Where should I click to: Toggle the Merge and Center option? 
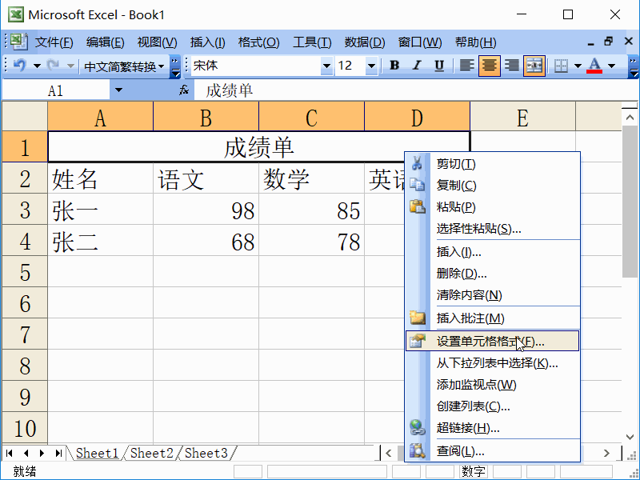[534, 66]
